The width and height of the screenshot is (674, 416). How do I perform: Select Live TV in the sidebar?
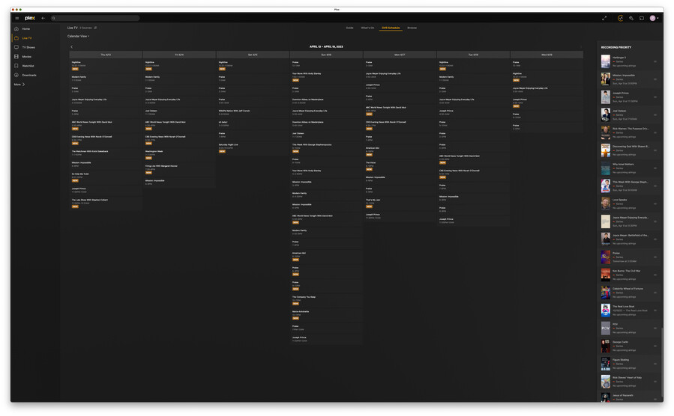pyautogui.click(x=27, y=38)
